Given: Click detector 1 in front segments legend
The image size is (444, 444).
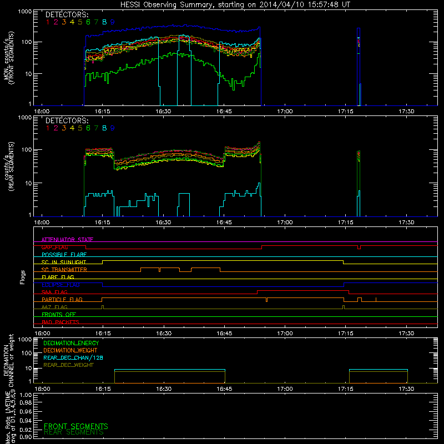Looking at the screenshot, I should [x=48, y=22].
